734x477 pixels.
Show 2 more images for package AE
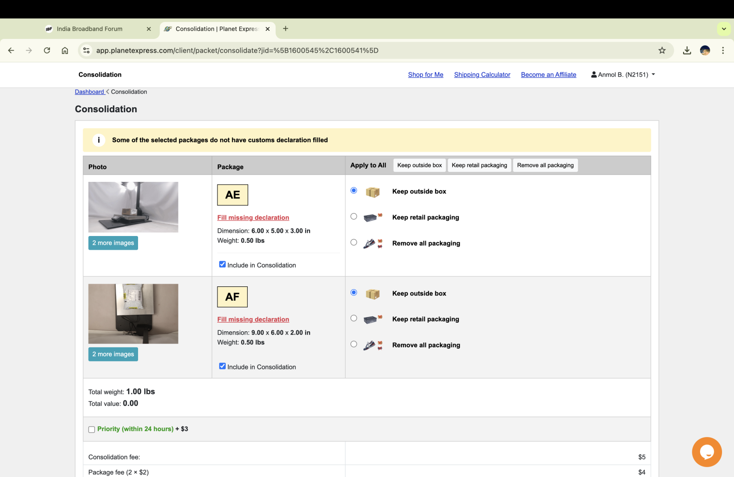click(113, 243)
